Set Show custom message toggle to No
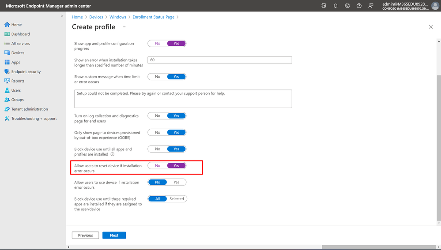This screenshot has height=250, width=441. click(x=158, y=77)
